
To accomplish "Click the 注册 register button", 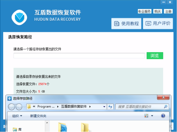I will point(168,11).
